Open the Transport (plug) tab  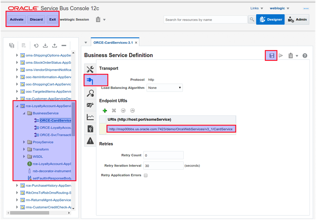pos(90,81)
